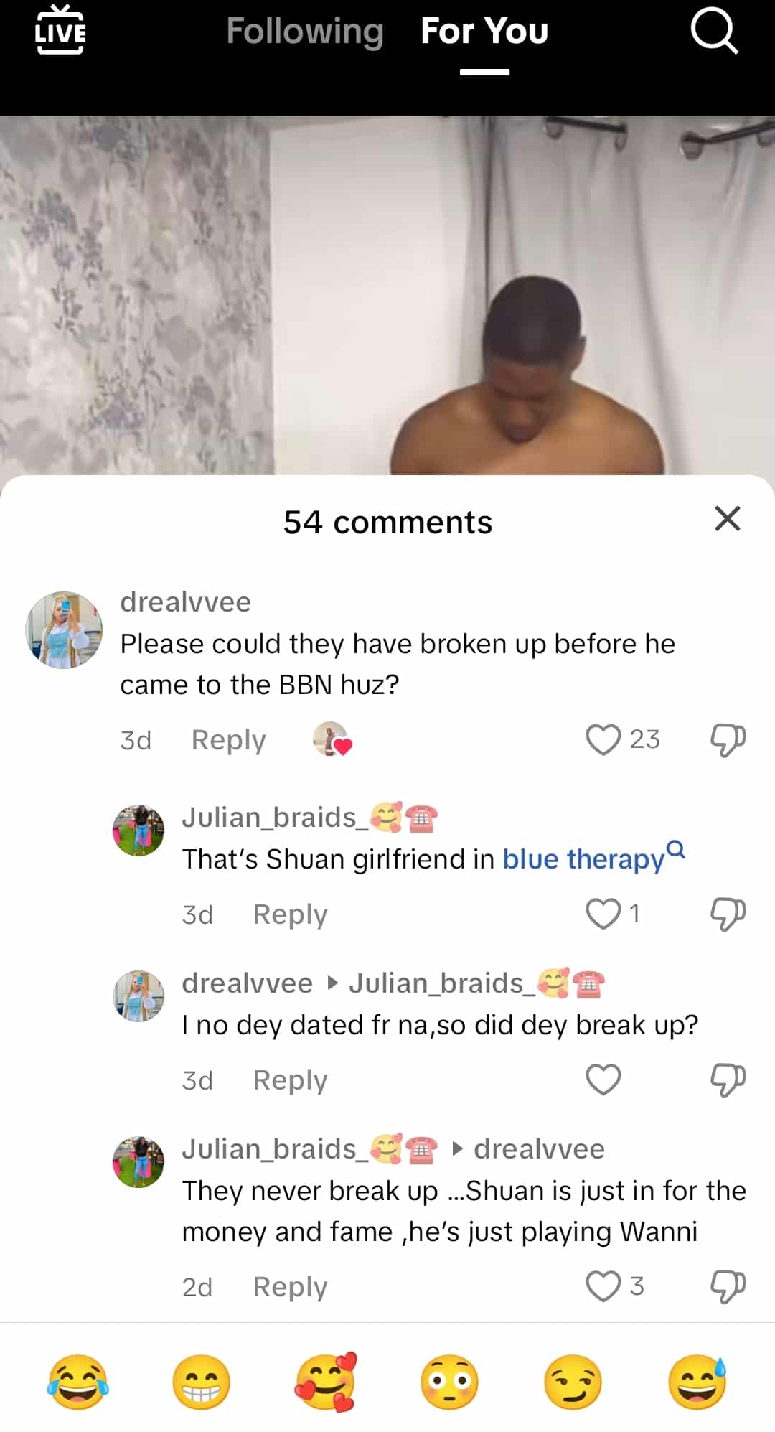Tap the search magnifier icon

(714, 32)
